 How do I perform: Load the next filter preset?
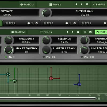[x=72, y=32]
